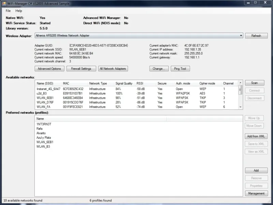The width and height of the screenshot is (273, 205).
Task: Click the Add profile button
Action: (256, 170)
